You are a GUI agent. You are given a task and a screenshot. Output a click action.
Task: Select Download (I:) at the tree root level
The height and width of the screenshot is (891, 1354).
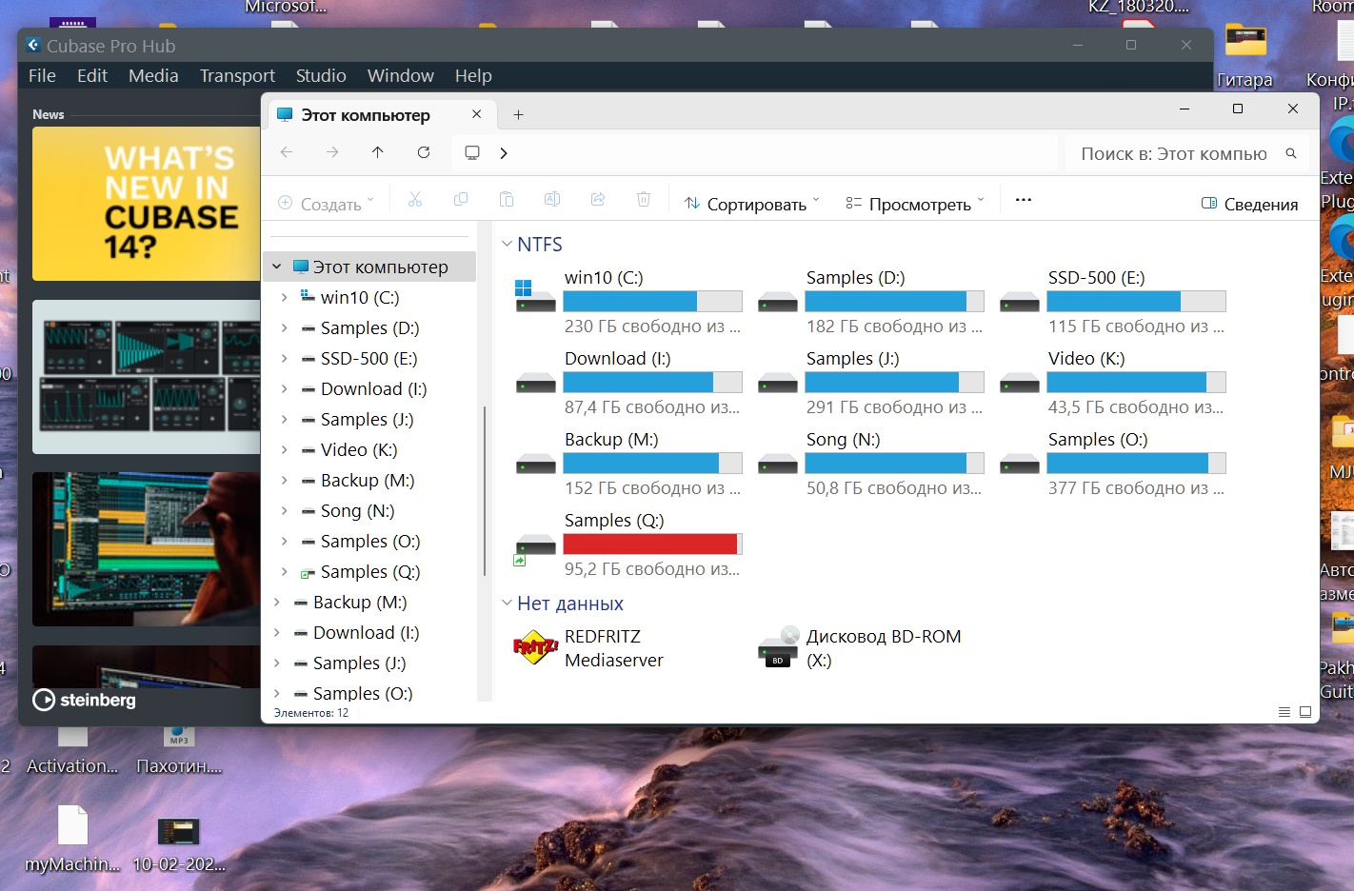[367, 632]
